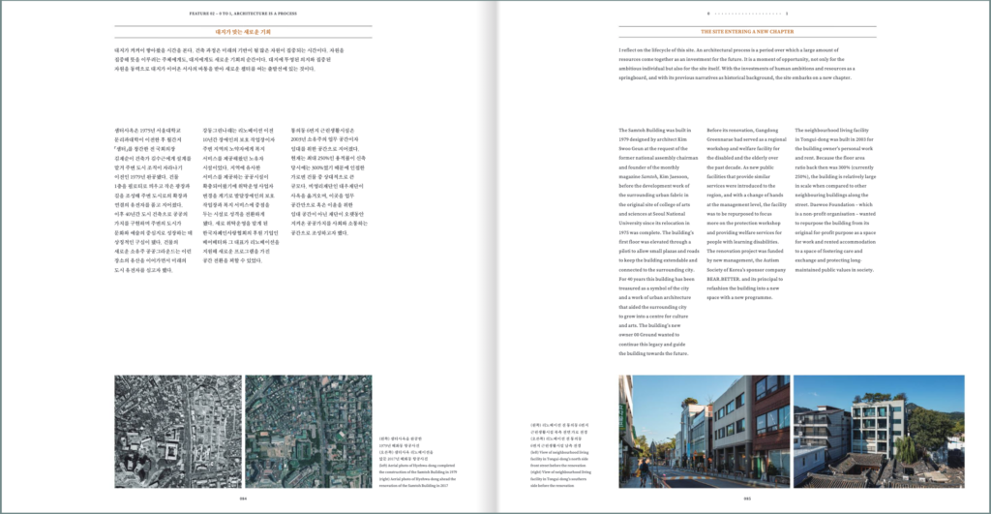The height and width of the screenshot is (514, 991).
Task: Select the black-and-white 1979 aerial photo
Action: [x=178, y=431]
